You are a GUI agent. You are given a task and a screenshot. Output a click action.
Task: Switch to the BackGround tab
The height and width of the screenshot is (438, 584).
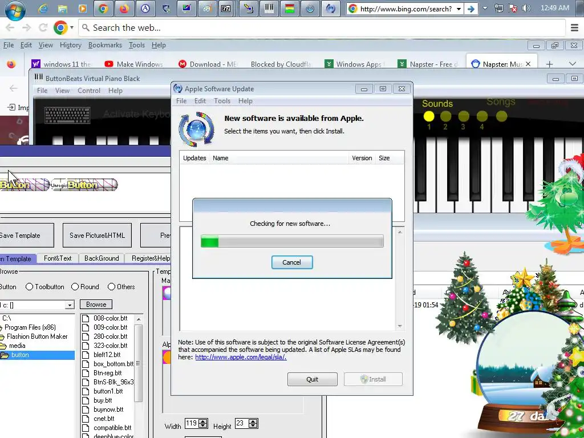tap(102, 258)
